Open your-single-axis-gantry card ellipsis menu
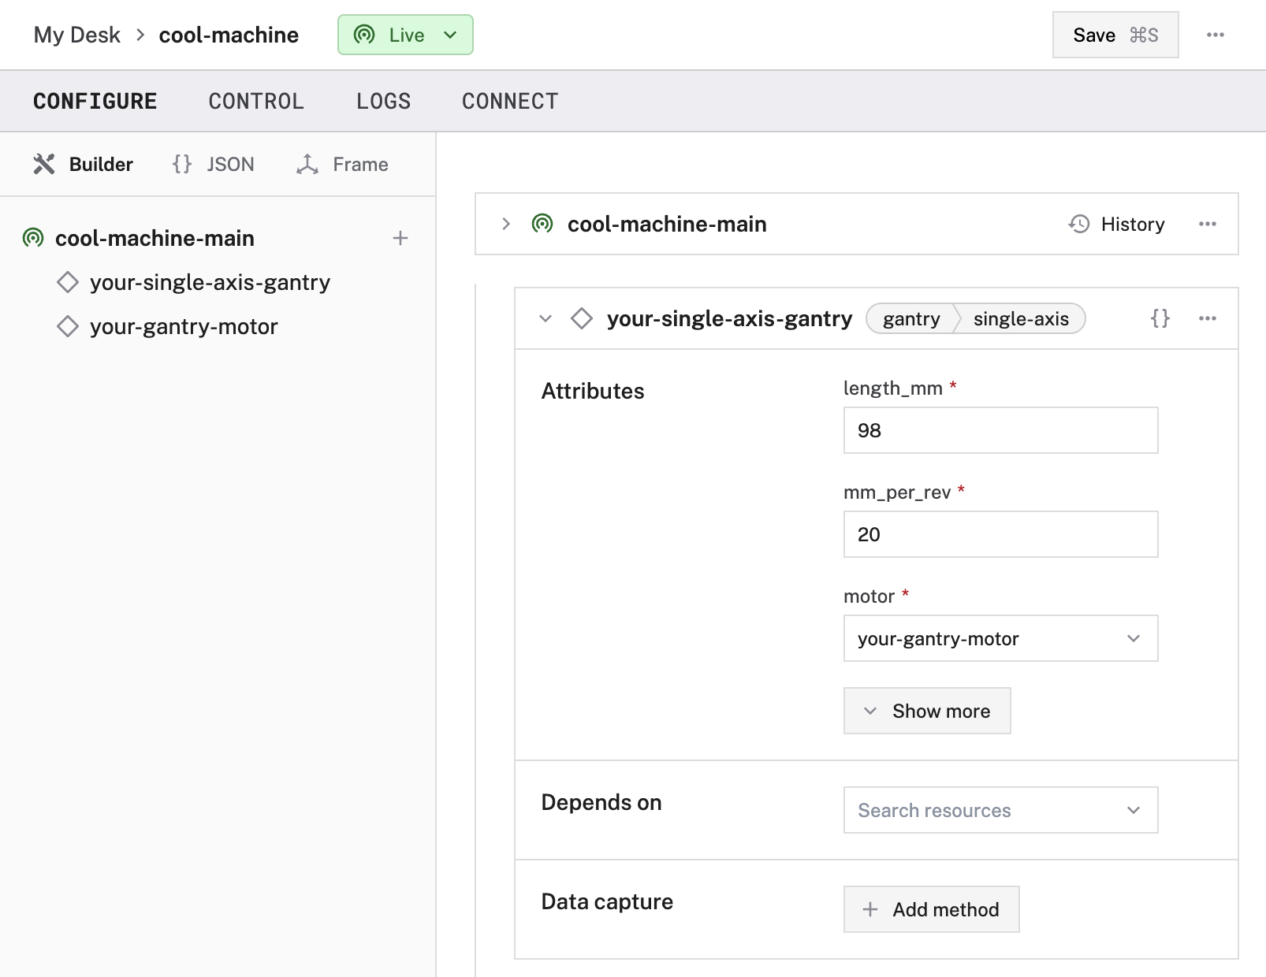Image resolution: width=1266 pixels, height=977 pixels. [1207, 318]
